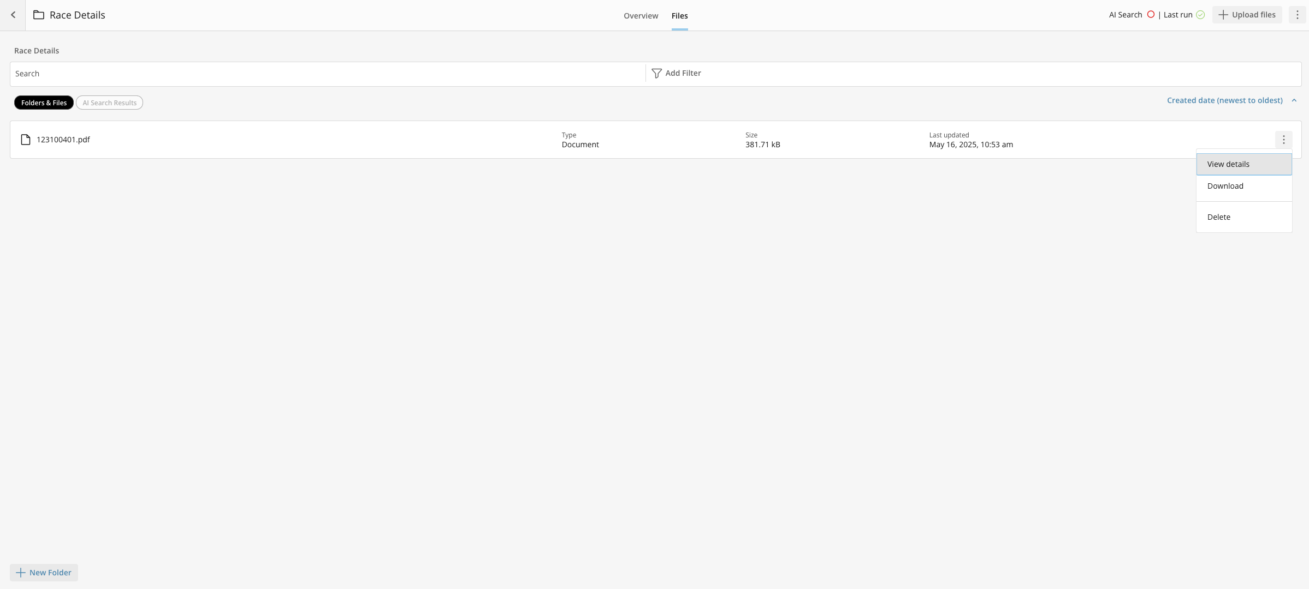Image resolution: width=1309 pixels, height=589 pixels.
Task: Click the file row three-dot menu icon
Action: 1283,140
